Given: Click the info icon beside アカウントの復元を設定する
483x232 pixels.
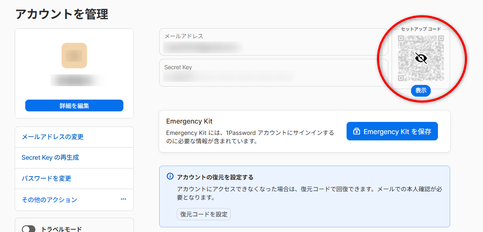Looking at the screenshot, I should tap(170, 177).
